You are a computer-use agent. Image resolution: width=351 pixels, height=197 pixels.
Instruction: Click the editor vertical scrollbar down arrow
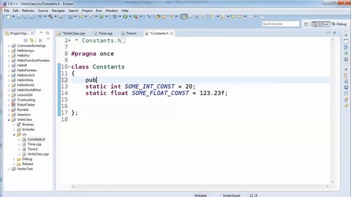pyautogui.click(x=332, y=182)
